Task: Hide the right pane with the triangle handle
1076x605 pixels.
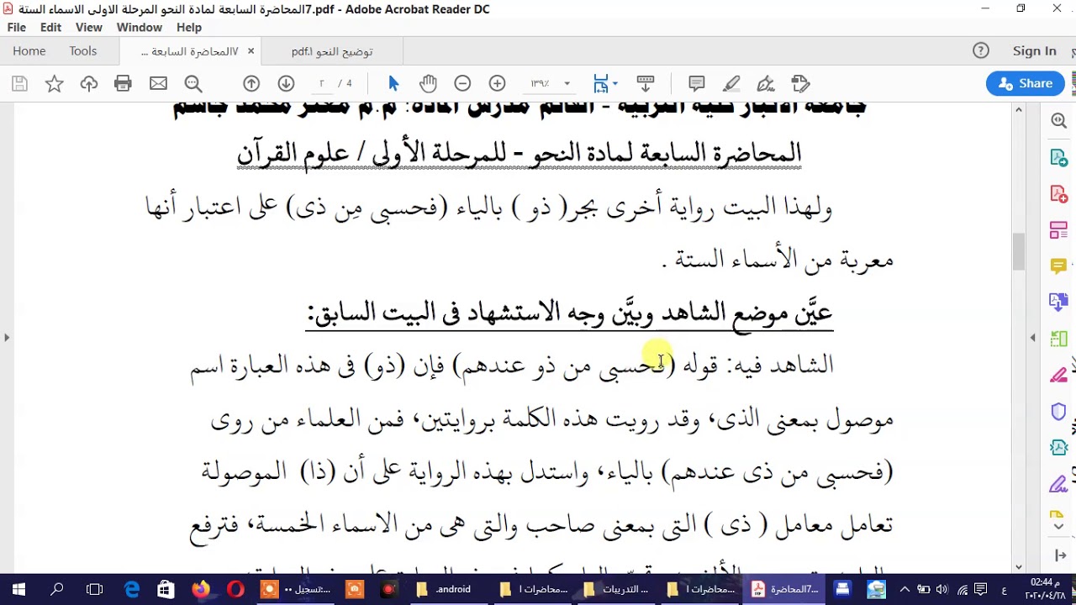Action: point(1033,338)
